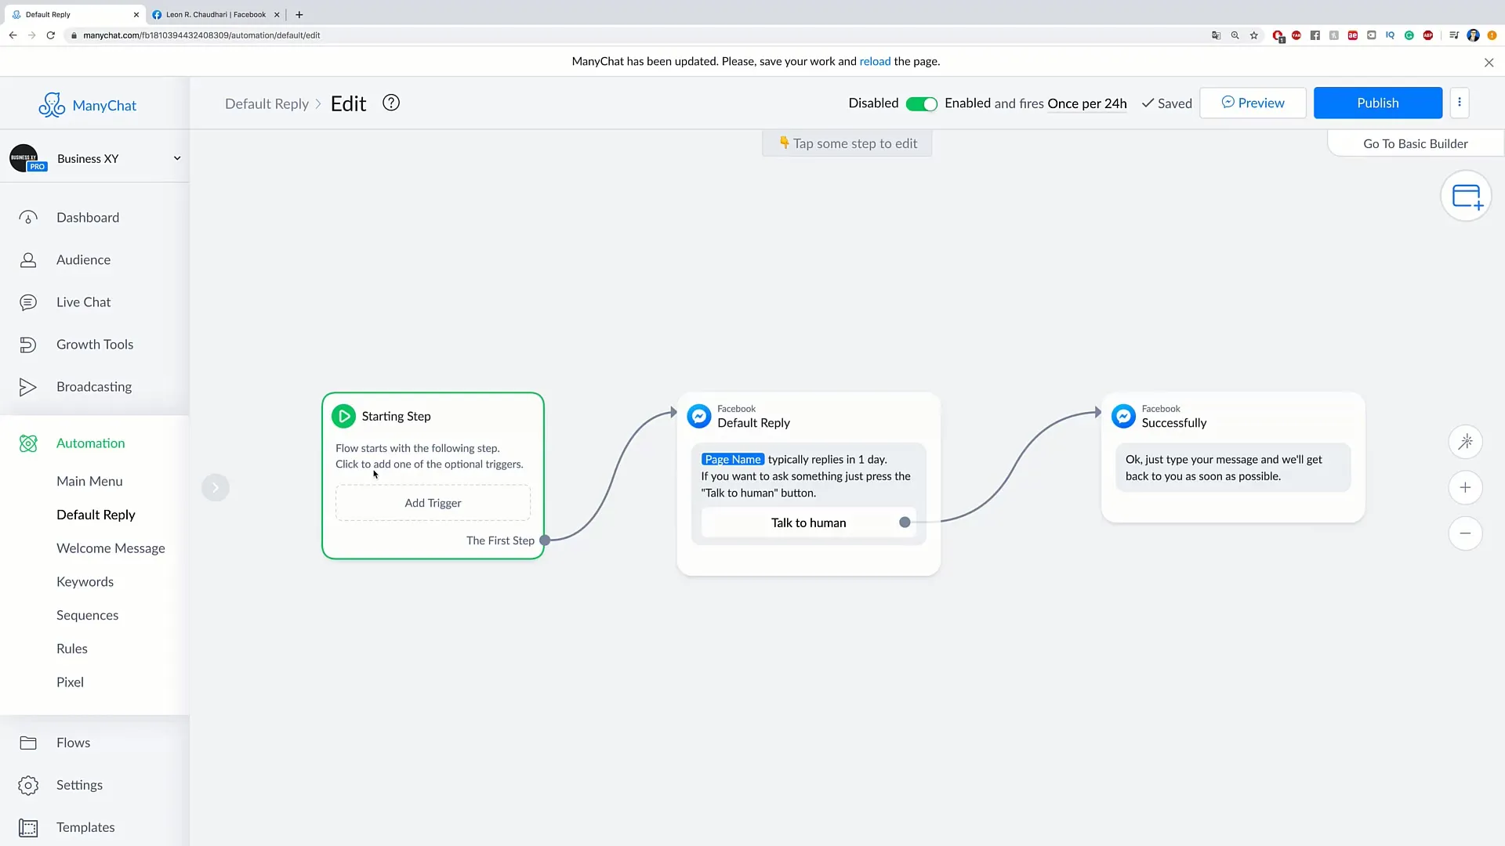Zoom in the flow canvas
Image resolution: width=1505 pixels, height=846 pixels.
point(1465,487)
